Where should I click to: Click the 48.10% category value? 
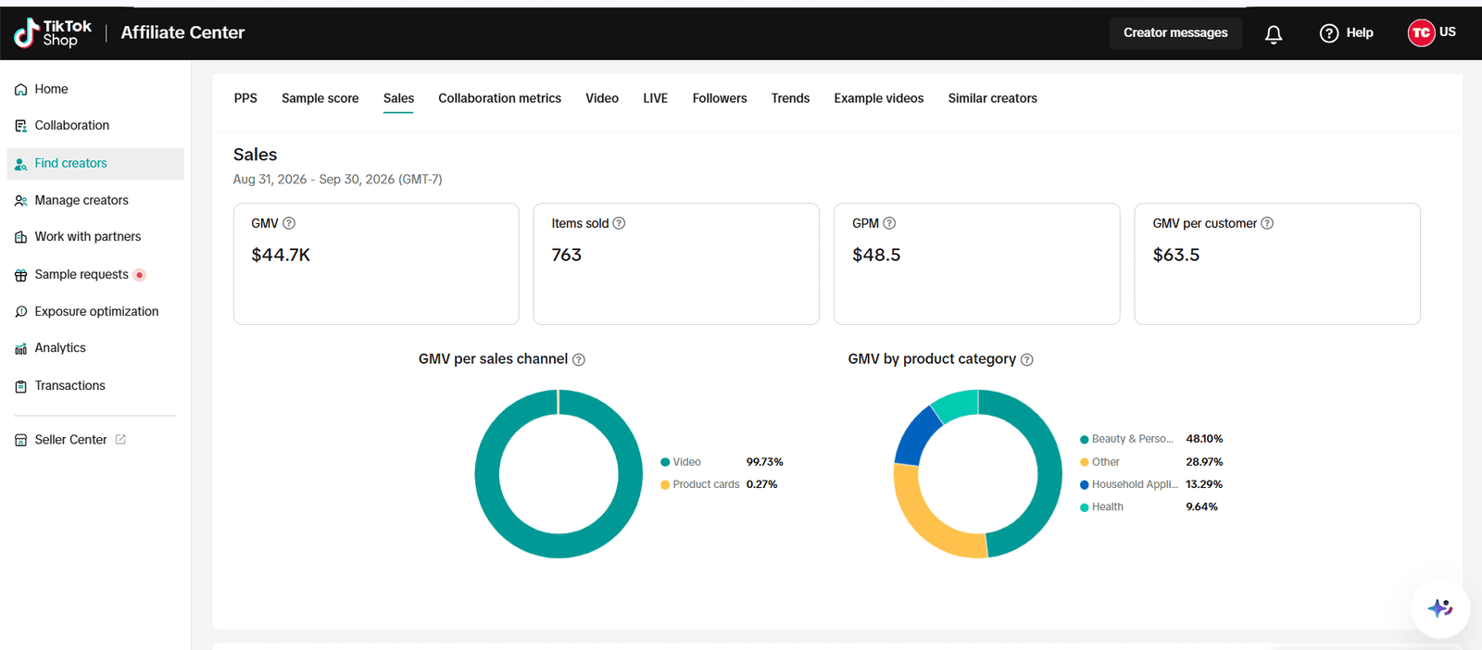coord(1204,439)
